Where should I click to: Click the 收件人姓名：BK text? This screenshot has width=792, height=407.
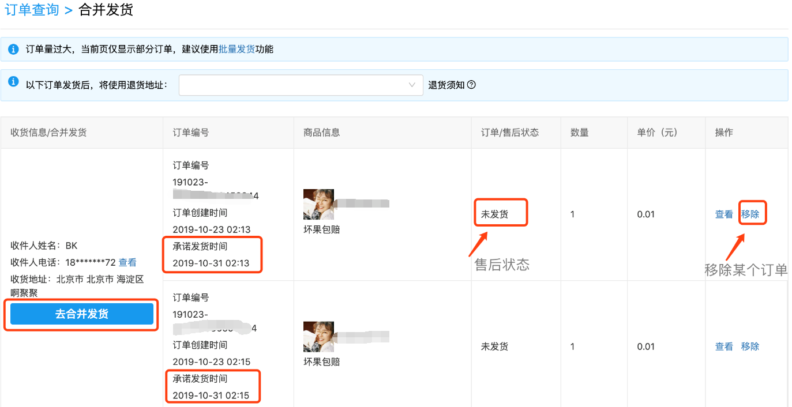pyautogui.click(x=44, y=246)
